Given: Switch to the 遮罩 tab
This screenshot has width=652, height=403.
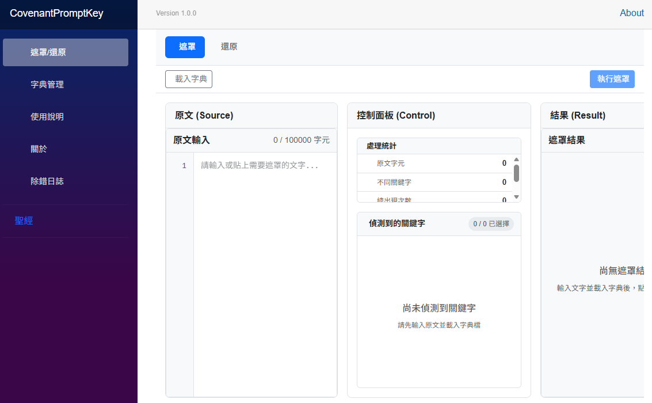Looking at the screenshot, I should pos(185,47).
